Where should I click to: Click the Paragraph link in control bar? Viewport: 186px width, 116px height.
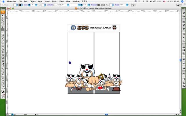94,5
